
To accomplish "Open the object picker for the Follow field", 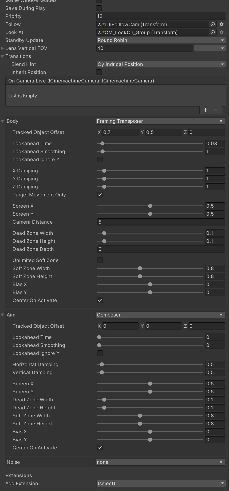I will coord(212,24).
